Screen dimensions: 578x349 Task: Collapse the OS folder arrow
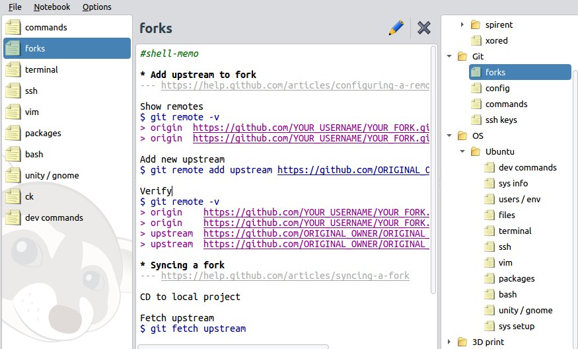pos(449,136)
